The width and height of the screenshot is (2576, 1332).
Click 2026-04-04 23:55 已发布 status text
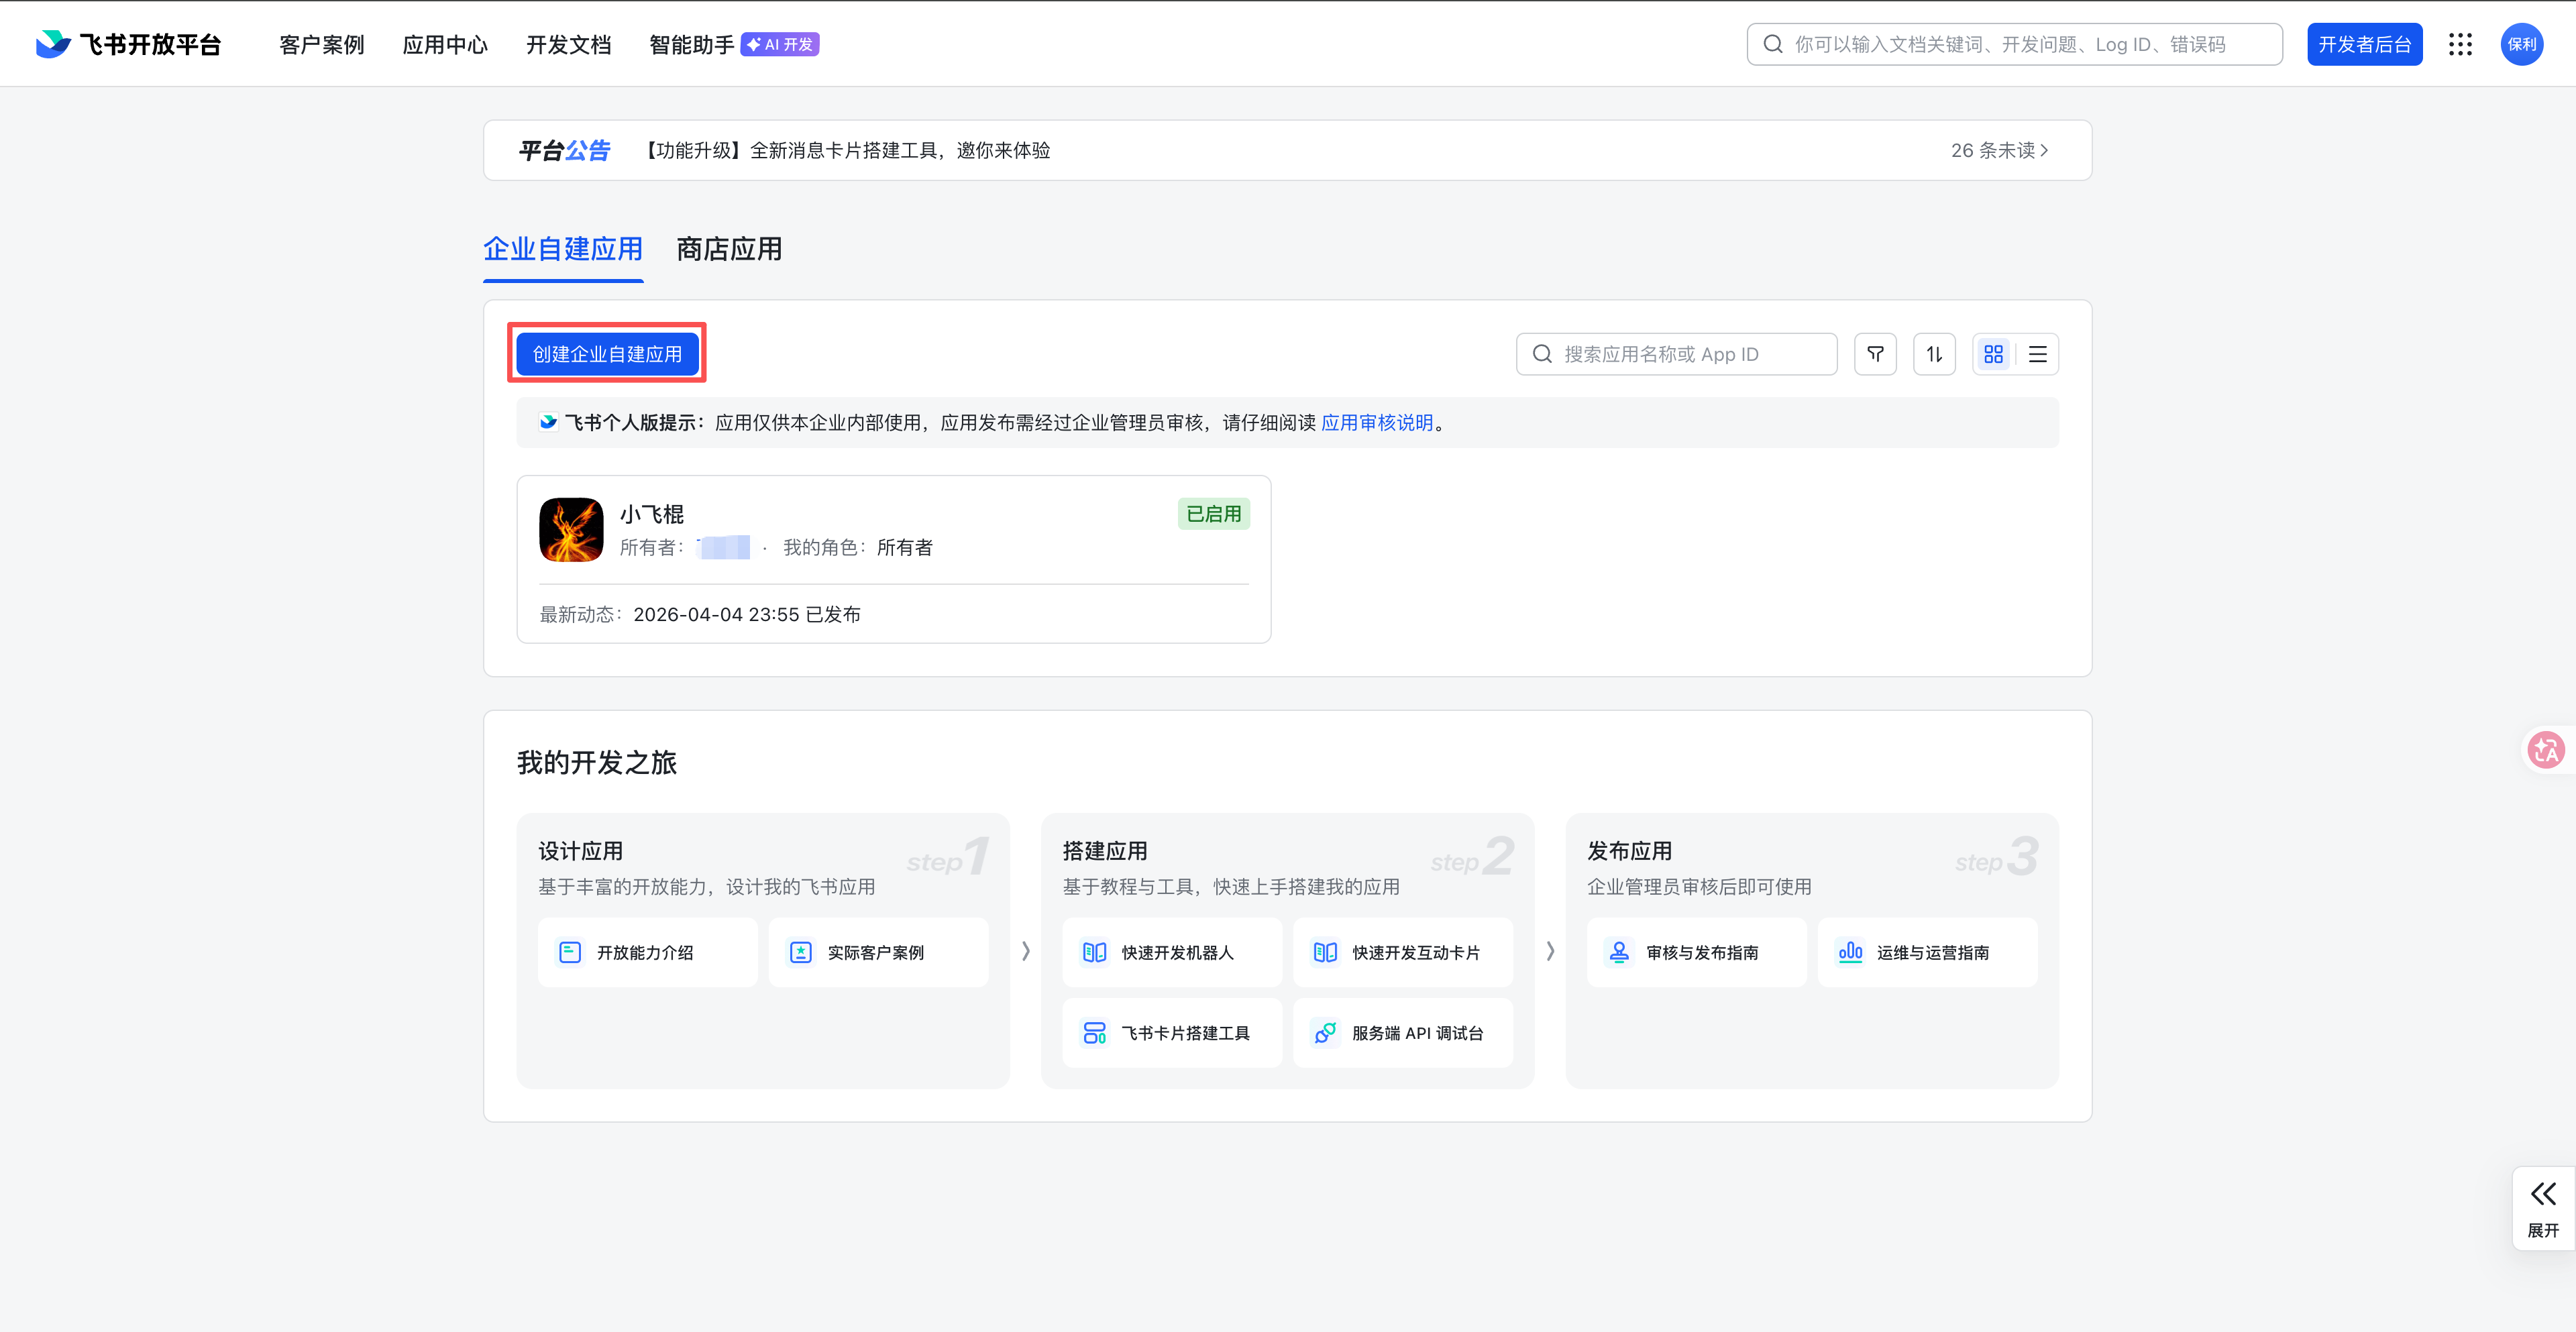click(x=747, y=614)
